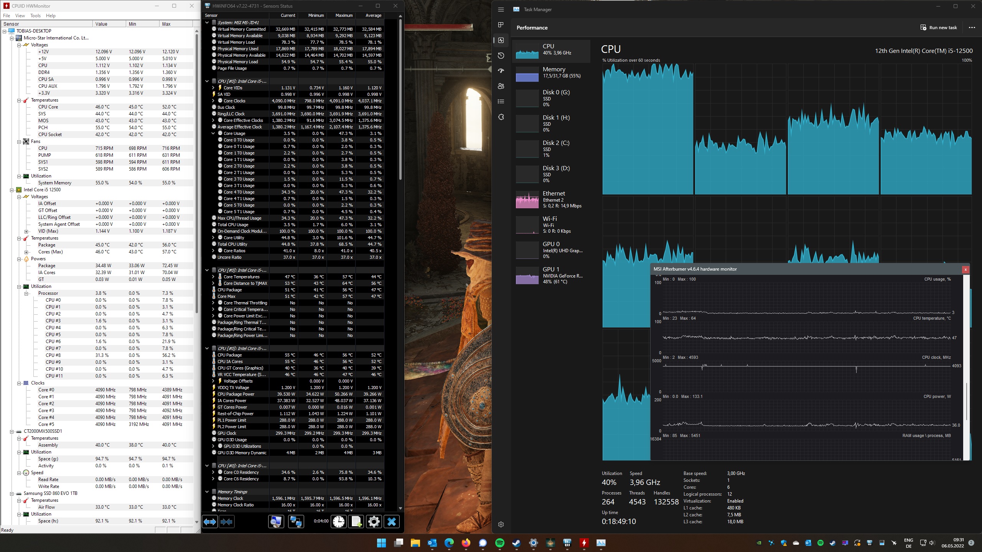Viewport: 982px width, 552px height.
Task: Collapse the Core Usage sensor group
Action: click(213, 133)
